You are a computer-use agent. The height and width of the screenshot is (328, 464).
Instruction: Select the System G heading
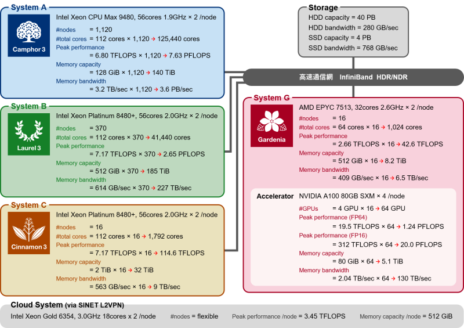[x=271, y=98]
